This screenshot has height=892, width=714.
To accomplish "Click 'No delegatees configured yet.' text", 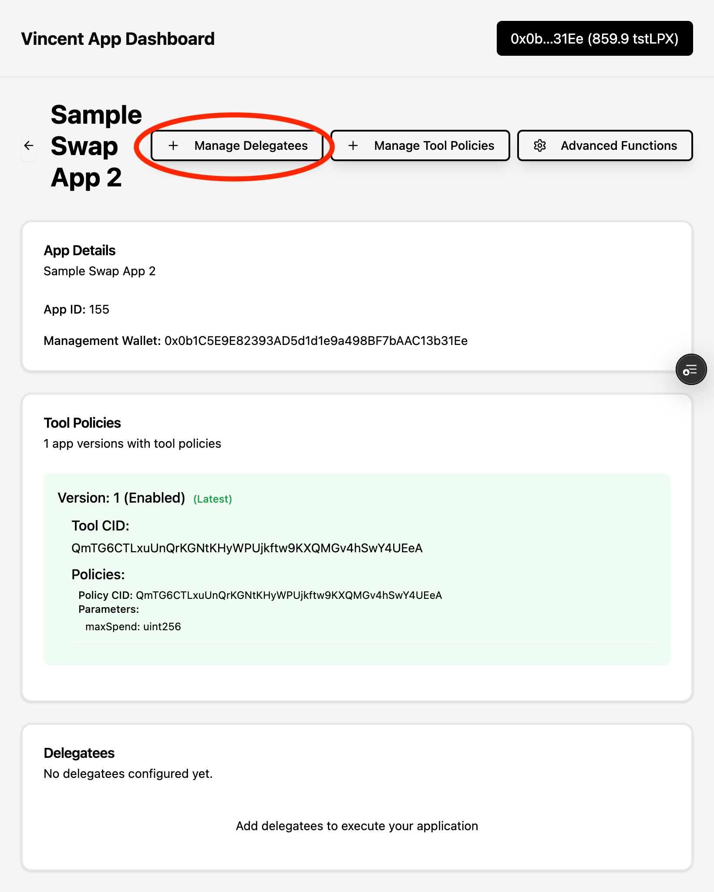I will (128, 774).
